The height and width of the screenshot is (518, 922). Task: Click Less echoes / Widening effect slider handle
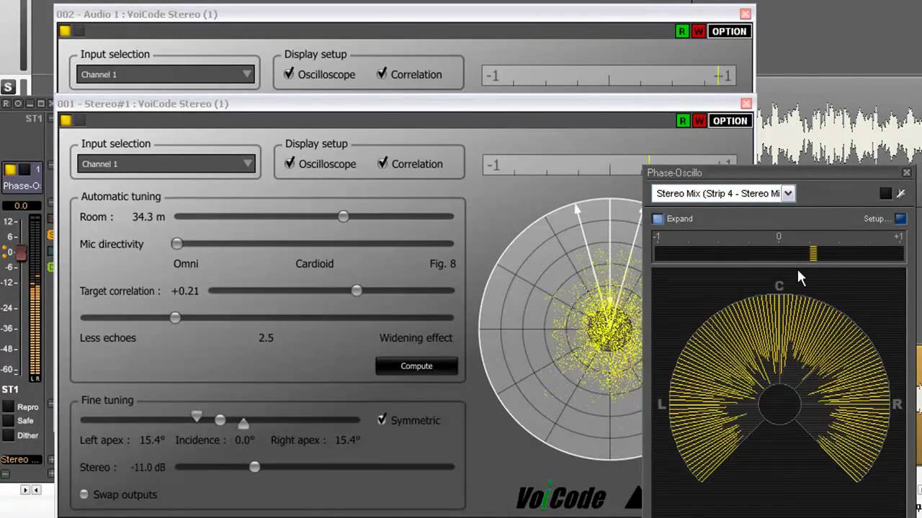click(175, 317)
